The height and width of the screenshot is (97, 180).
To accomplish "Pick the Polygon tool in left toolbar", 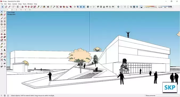I will pos(5,24).
